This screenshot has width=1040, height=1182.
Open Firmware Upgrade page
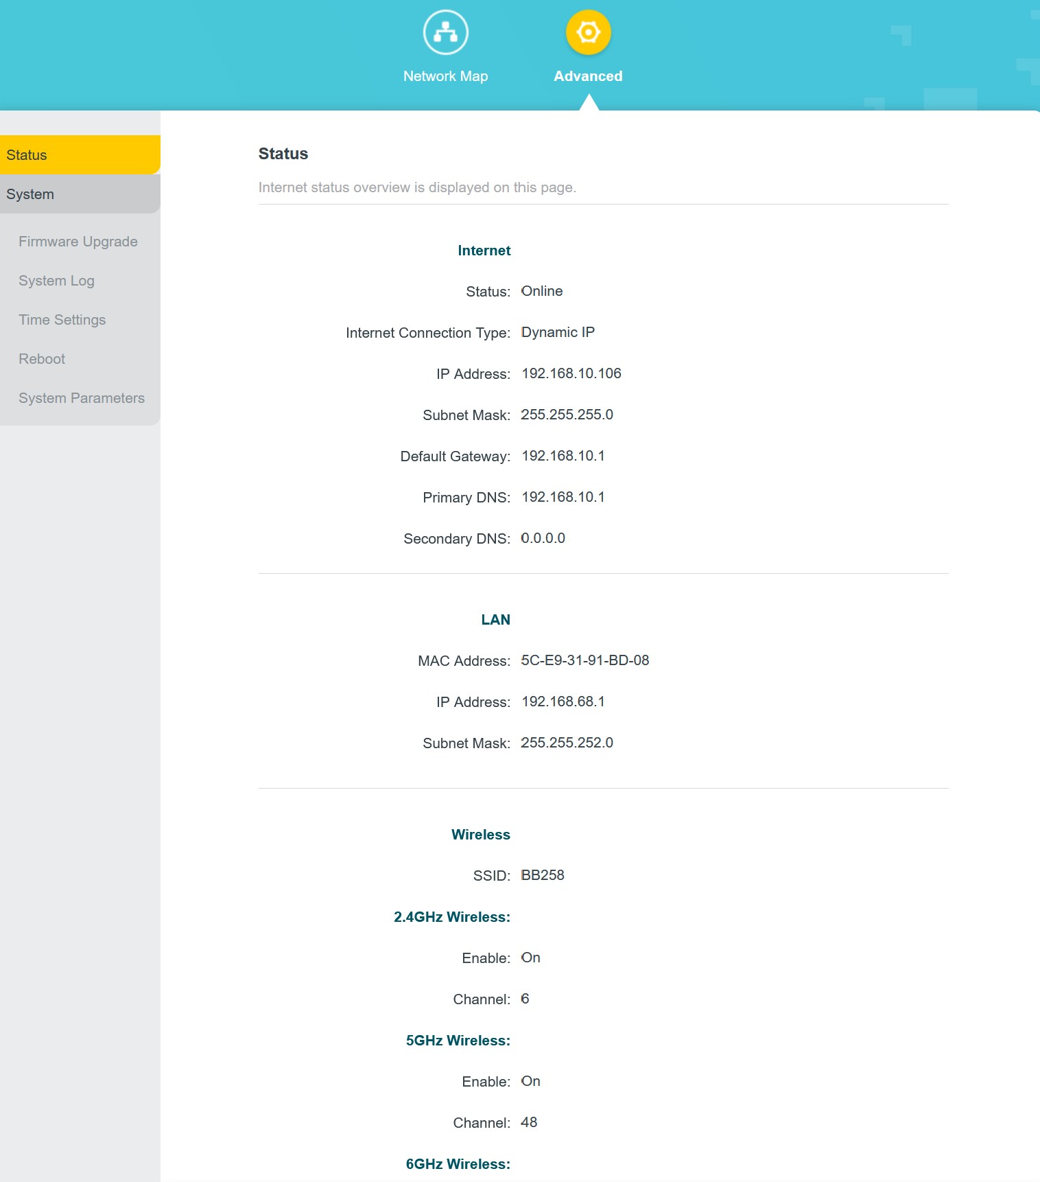point(78,242)
